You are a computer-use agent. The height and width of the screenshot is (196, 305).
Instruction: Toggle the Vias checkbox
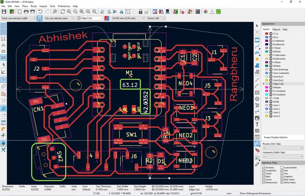tap(282, 173)
